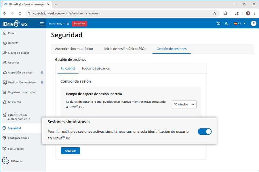Open help question mark in header

click(x=218, y=24)
